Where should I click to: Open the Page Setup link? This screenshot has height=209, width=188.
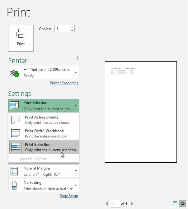(69, 196)
